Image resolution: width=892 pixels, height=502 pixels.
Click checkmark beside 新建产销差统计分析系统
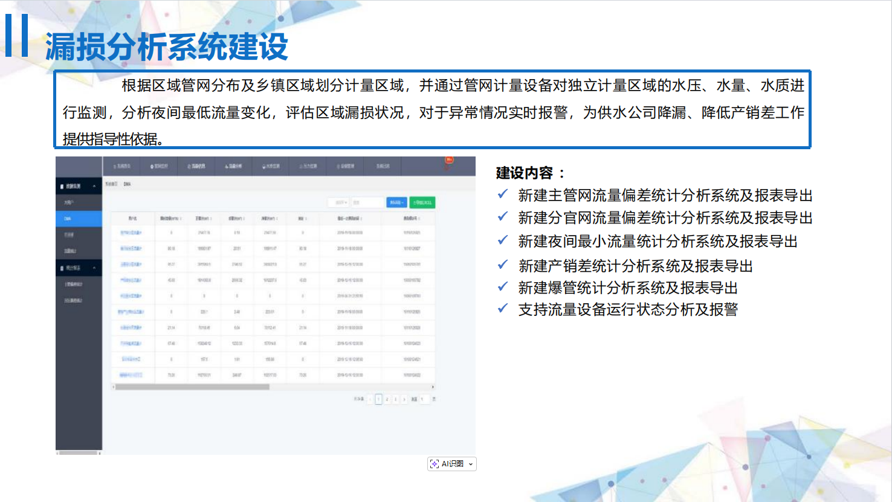502,265
